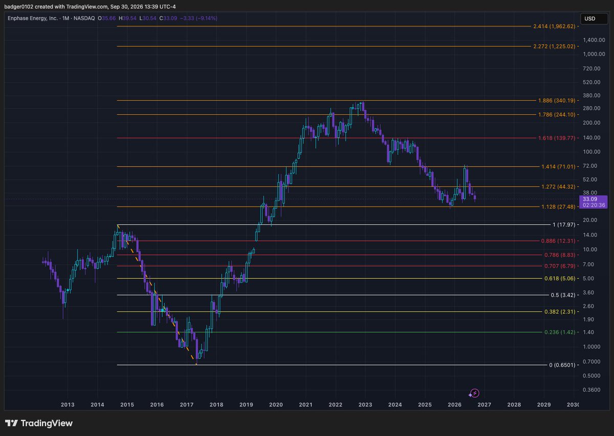Click the 2025 year label on the time axis
614x436 pixels.
pyautogui.click(x=425, y=405)
